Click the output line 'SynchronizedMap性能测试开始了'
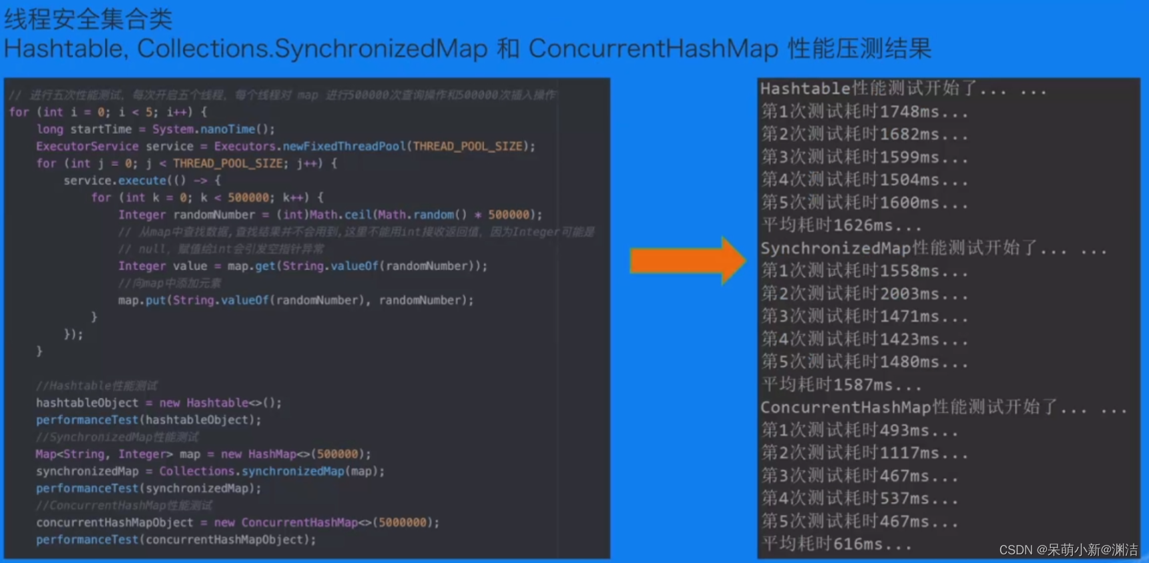Viewport: 1149px width, 563px height. (x=933, y=248)
